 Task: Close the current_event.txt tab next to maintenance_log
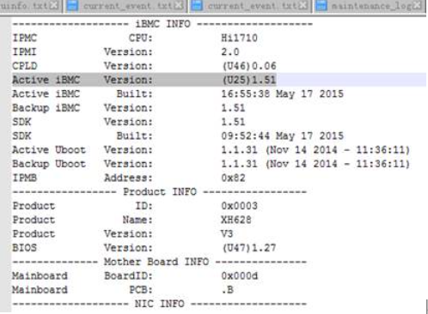click(303, 5)
